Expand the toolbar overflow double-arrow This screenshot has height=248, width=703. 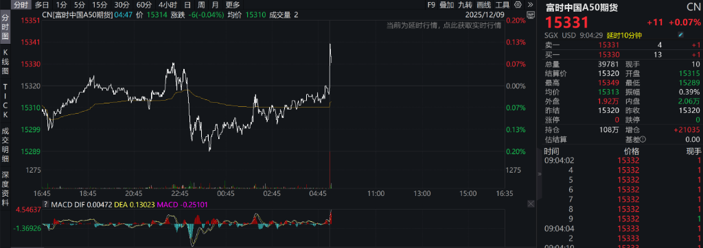point(531,5)
